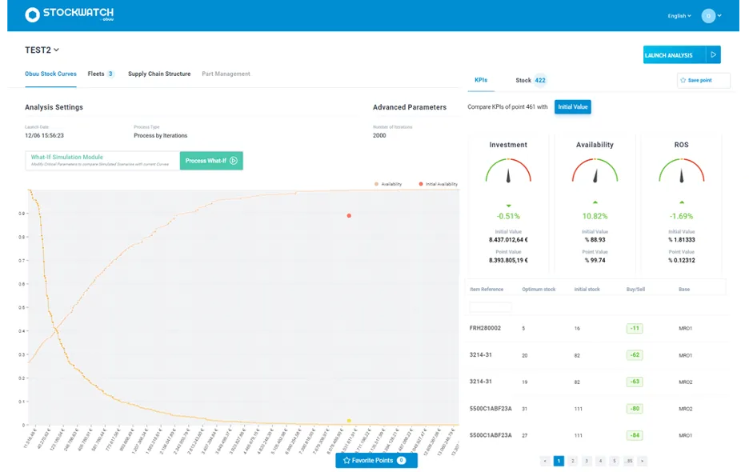Select the Stock 422 tab
749x472 pixels.
[x=531, y=80]
